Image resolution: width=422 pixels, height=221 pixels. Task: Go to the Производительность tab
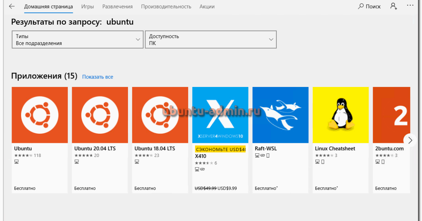pos(166,7)
